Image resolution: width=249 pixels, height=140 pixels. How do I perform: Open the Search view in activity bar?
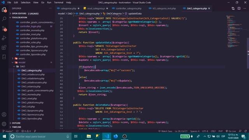[4, 19]
